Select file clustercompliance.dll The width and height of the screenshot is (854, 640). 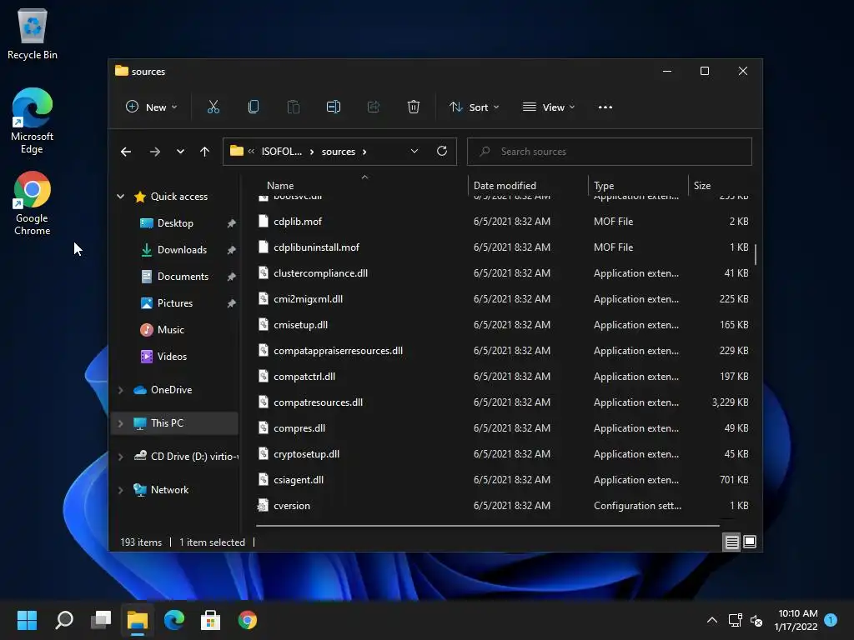320,273
